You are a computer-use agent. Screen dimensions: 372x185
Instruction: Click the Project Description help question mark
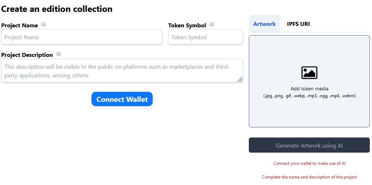[x=59, y=54]
